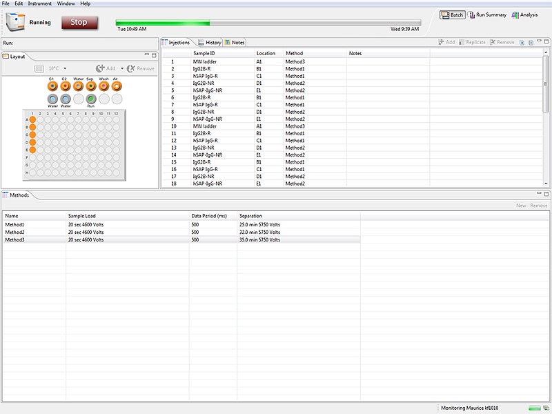
Task: Click the red Stop button
Action: click(79, 22)
